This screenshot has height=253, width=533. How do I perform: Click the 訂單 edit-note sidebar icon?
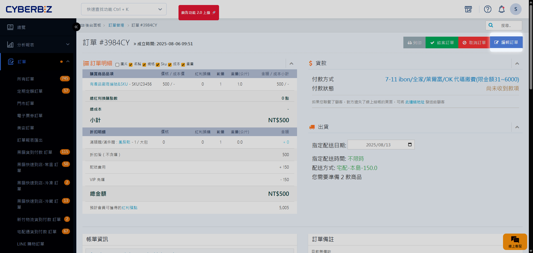(x=11, y=62)
